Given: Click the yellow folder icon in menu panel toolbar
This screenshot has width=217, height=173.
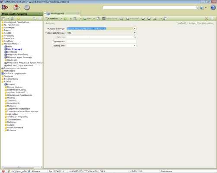Looking at the screenshot, I should pos(19,19).
